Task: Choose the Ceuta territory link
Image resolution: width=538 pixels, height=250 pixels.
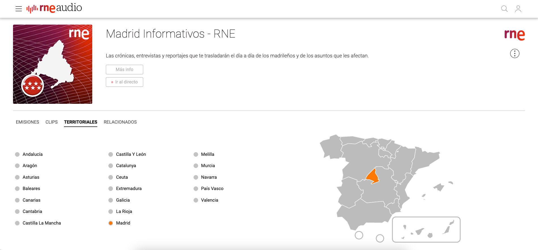Action: click(122, 177)
